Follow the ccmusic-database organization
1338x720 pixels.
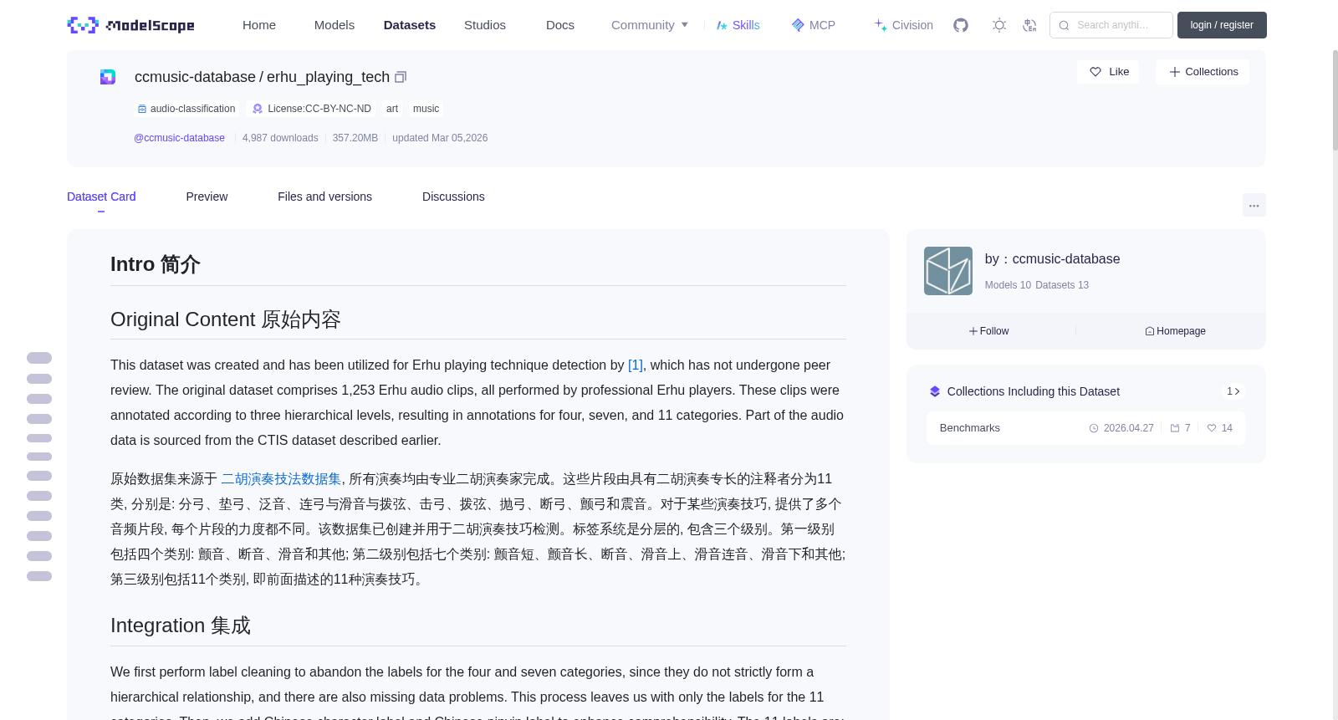point(988,331)
